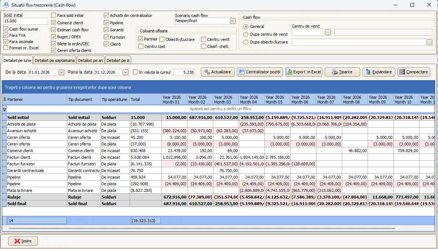Uncheck the Partner column checkbox
Viewport: 438px width, 249px height.
pos(141,39)
